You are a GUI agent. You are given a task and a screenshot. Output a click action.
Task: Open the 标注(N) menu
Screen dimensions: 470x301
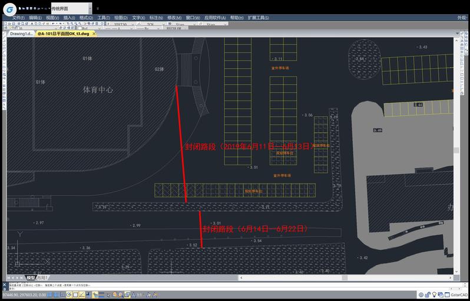(x=156, y=18)
